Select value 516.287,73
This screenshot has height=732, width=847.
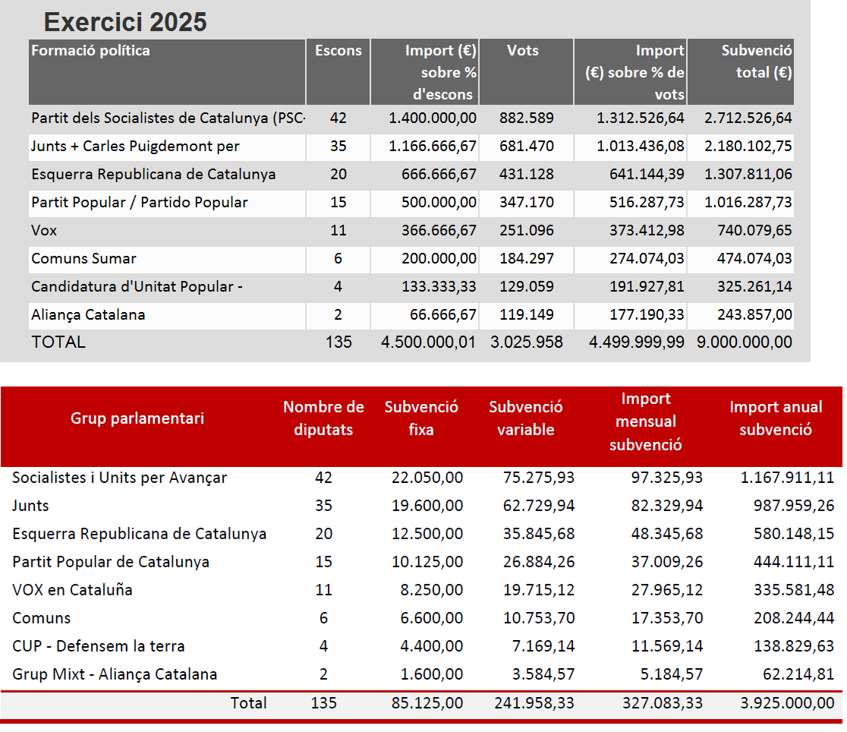[647, 203]
